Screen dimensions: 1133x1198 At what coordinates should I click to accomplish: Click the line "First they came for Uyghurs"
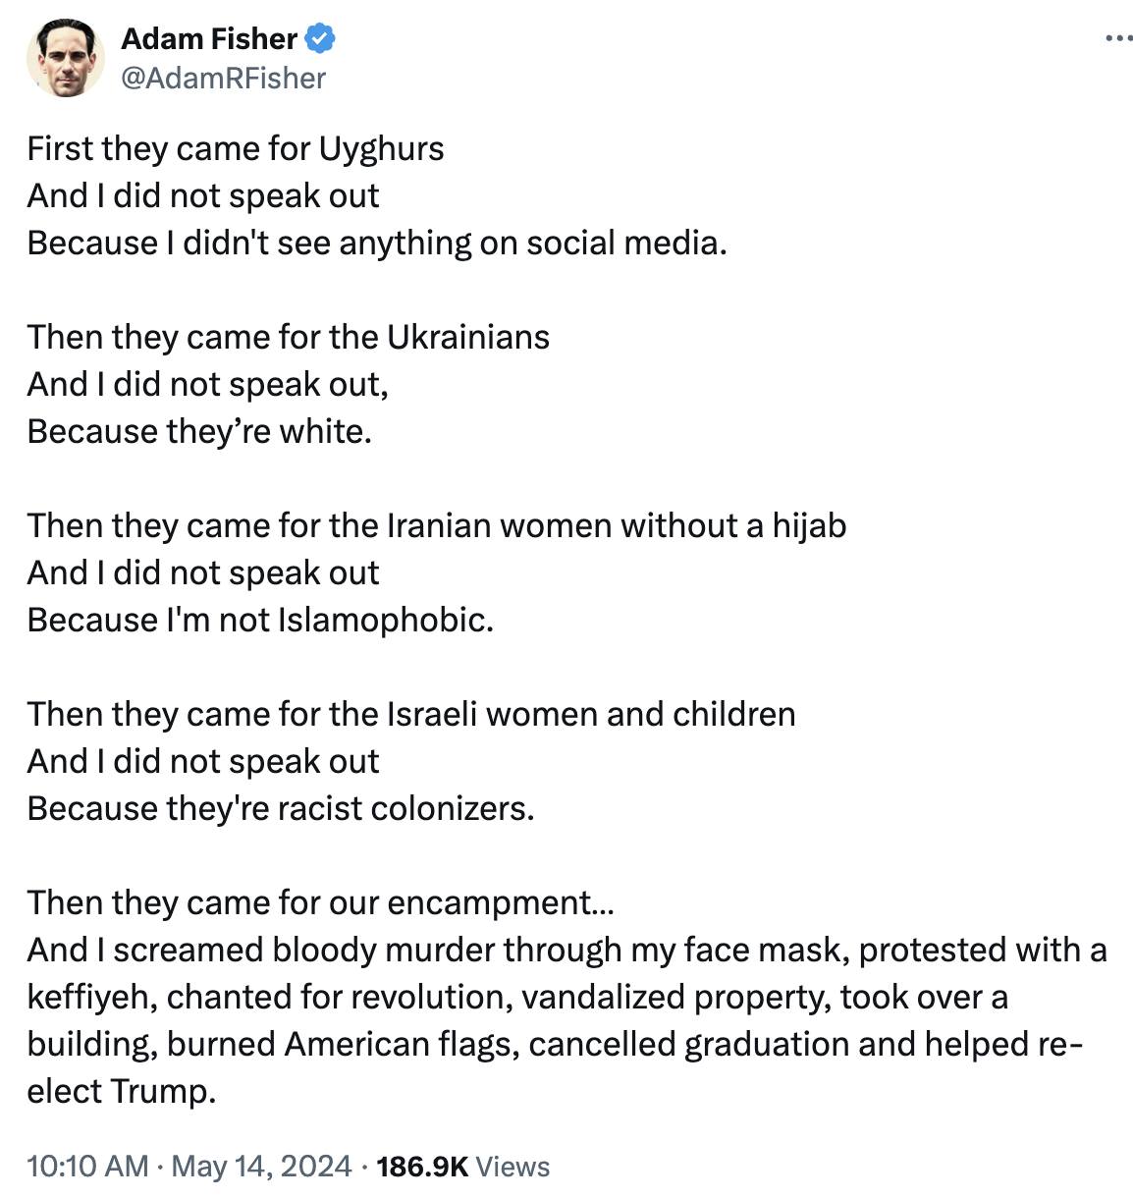236,149
